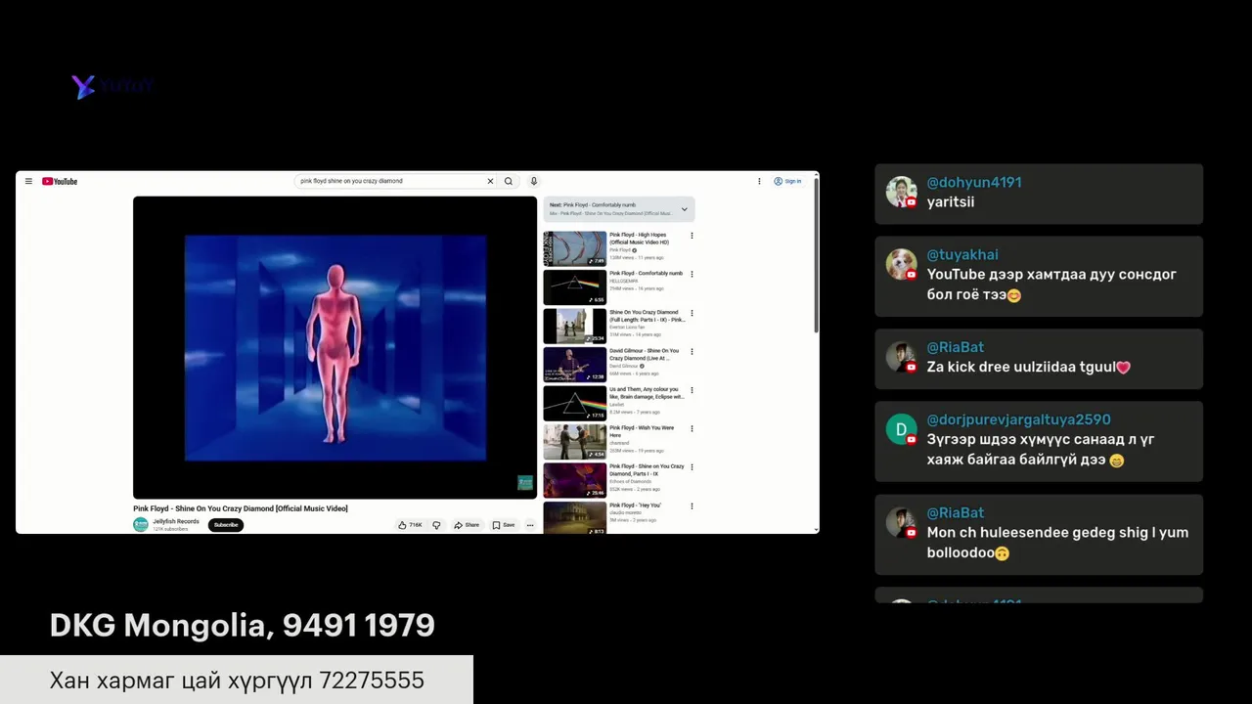The height and width of the screenshot is (704, 1252).
Task: Click avatar of @RiaBat Za kick dree message
Action: [x=901, y=358]
